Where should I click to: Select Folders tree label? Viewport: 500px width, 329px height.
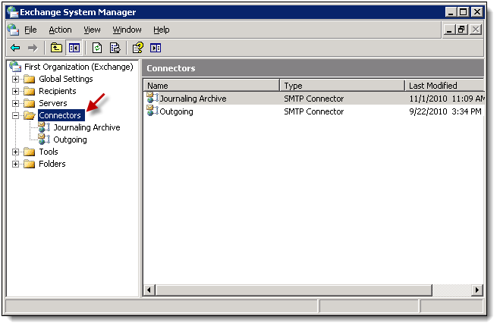tap(52, 164)
